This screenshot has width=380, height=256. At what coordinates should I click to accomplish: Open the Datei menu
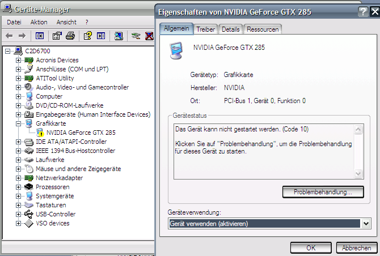pyautogui.click(x=14, y=22)
